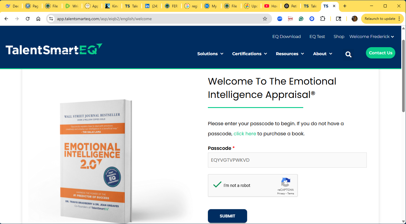Image resolution: width=406 pixels, height=224 pixels.
Task: Open the EQ Download link
Action: 287,36
